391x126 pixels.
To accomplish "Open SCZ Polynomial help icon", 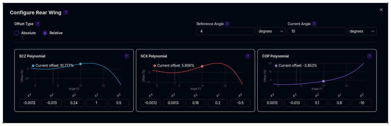I will 127,56.
